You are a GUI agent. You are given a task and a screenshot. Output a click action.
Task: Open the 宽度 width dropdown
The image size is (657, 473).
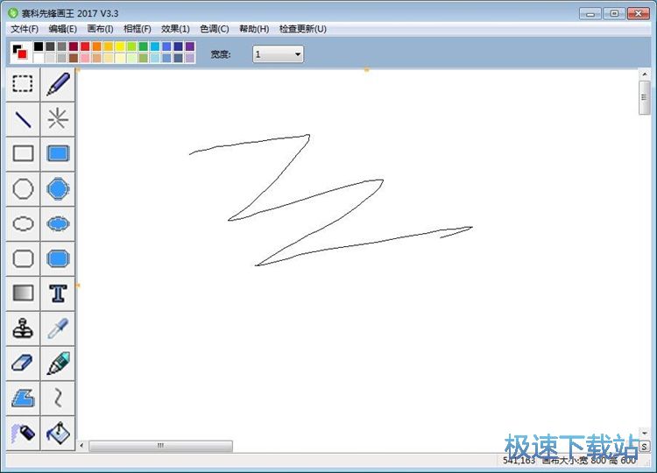tap(279, 54)
